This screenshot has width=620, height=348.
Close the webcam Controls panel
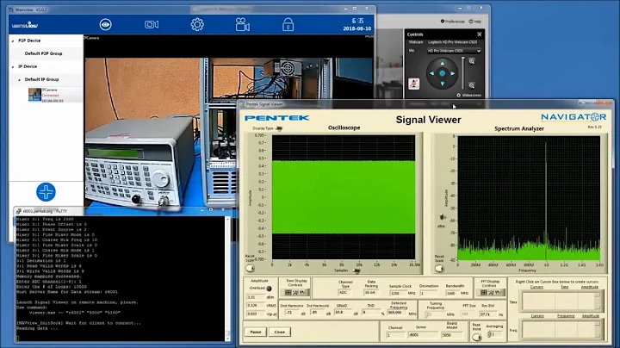pos(480,34)
